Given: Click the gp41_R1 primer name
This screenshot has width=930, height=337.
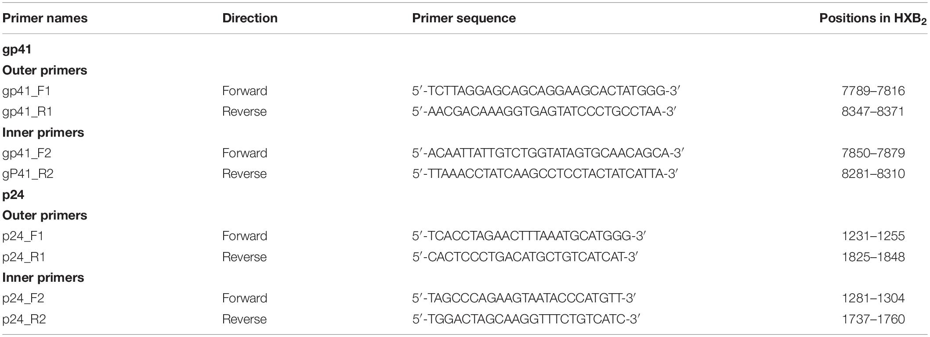Looking at the screenshot, I should (x=27, y=112).
